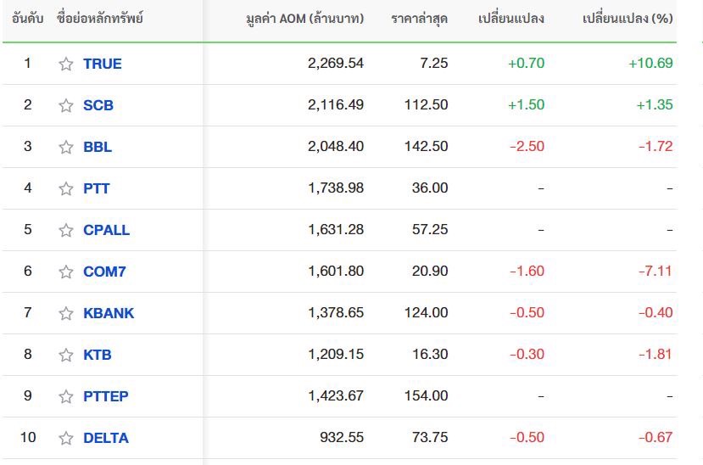Toggle favorite star for BBL

tap(66, 147)
